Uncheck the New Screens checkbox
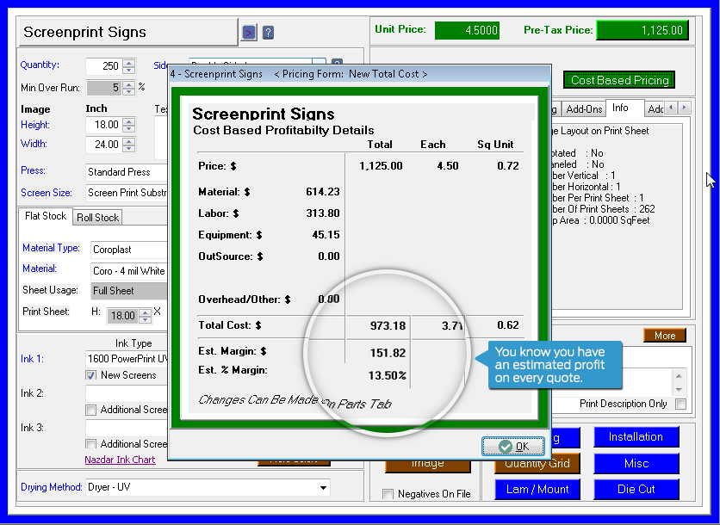The image size is (720, 525). 91,375
